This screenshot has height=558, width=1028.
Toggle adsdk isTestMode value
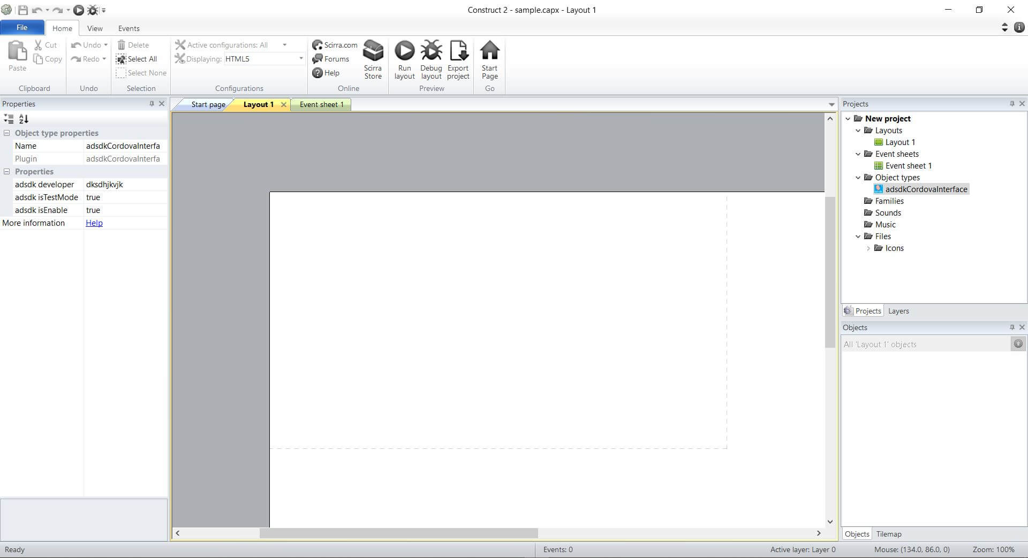pyautogui.click(x=125, y=197)
